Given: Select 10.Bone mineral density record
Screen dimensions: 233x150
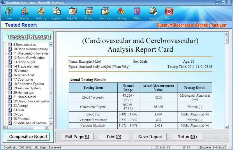Looking at the screenshot, I should pyautogui.click(x=31, y=49).
